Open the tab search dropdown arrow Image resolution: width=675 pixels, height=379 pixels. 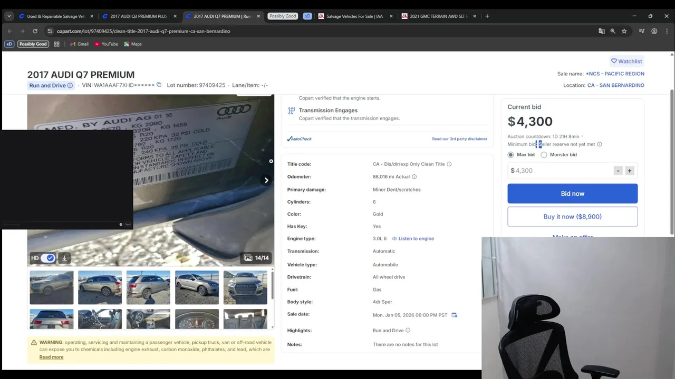tap(9, 16)
